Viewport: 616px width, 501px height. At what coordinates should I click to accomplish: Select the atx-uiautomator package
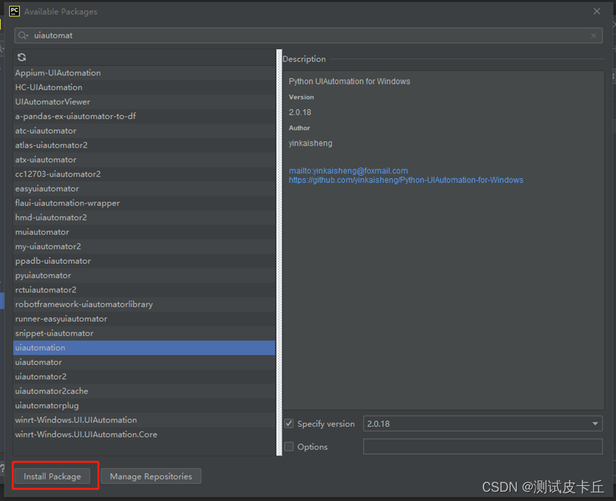click(144, 160)
